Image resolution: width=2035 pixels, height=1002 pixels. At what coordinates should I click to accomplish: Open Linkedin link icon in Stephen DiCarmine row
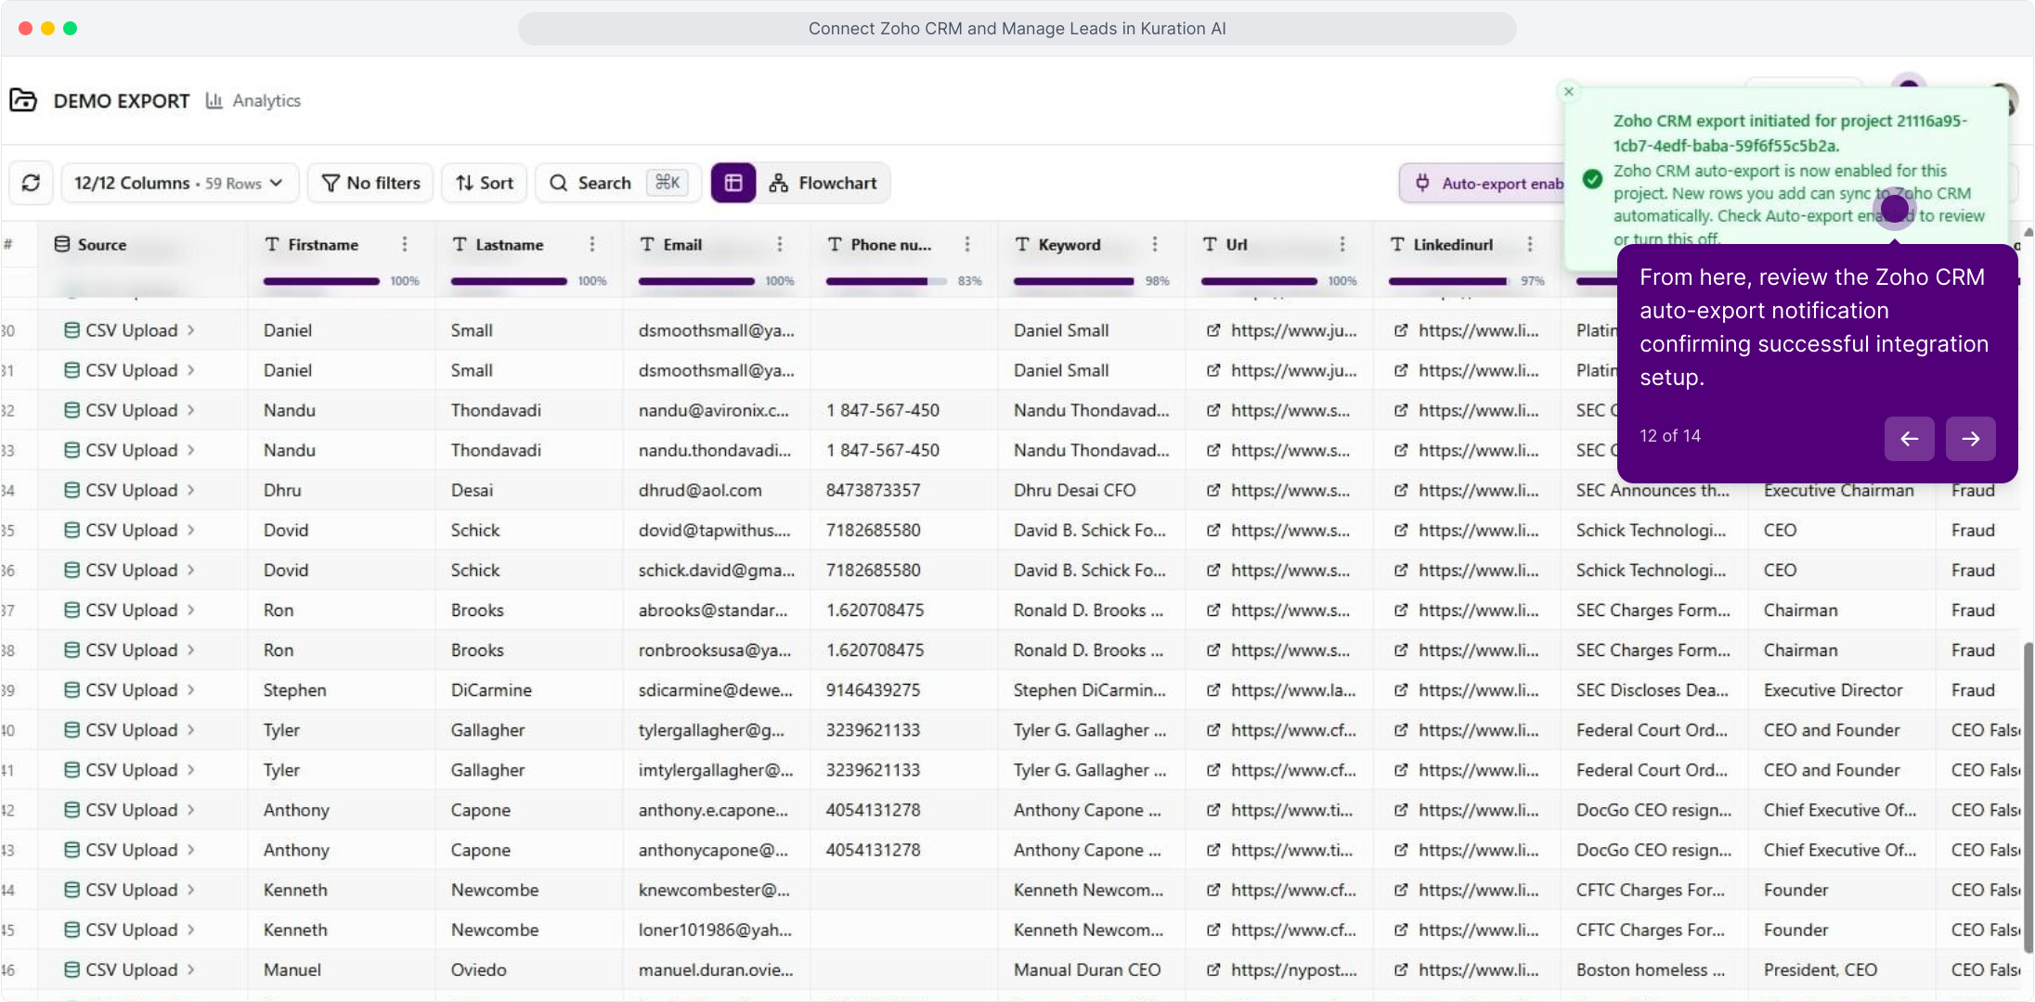[x=1401, y=690]
